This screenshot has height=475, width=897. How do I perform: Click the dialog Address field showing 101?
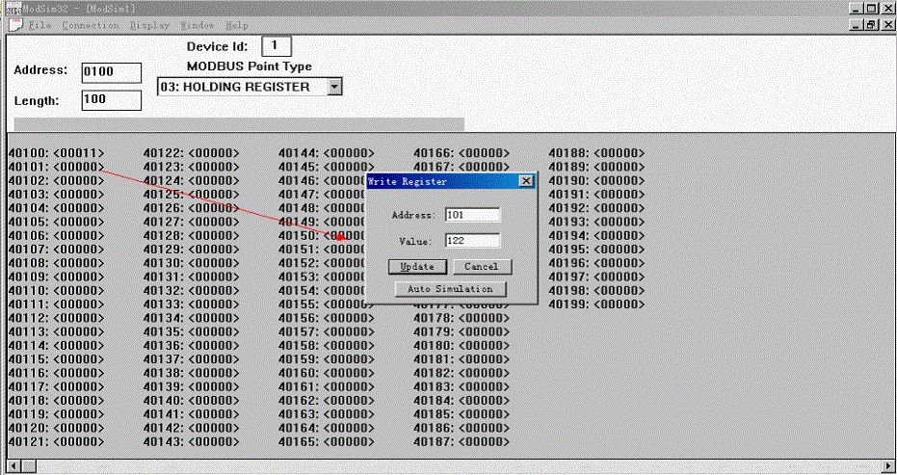coord(472,215)
